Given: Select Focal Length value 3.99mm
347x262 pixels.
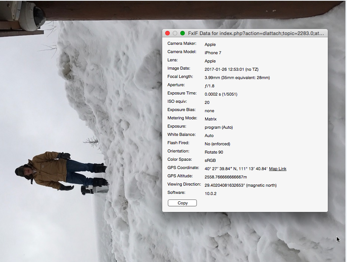Looking at the screenshot, I should 212,78.
